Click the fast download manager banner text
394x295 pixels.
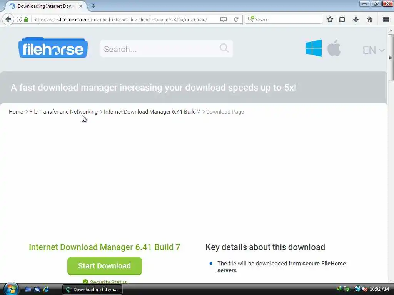coord(154,88)
